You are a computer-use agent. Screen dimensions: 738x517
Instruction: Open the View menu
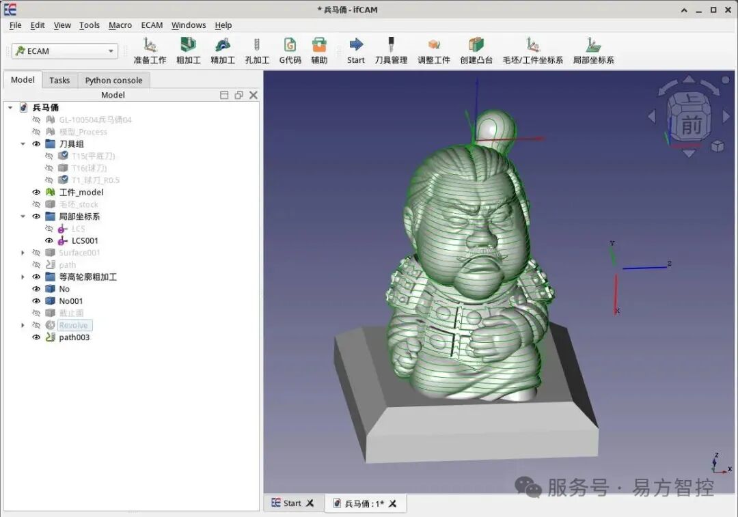62,25
